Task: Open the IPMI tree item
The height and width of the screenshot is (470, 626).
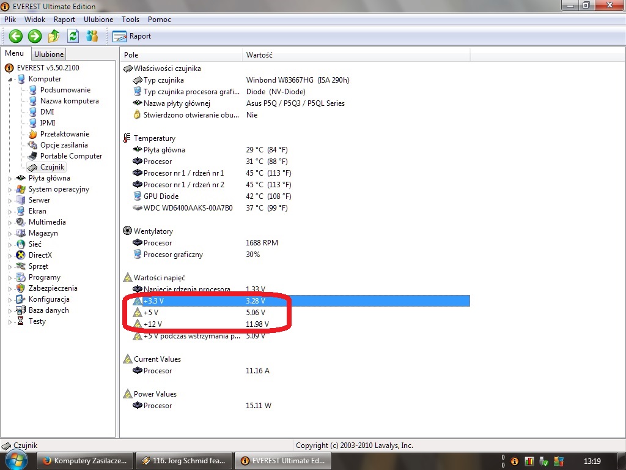Action: [x=48, y=123]
